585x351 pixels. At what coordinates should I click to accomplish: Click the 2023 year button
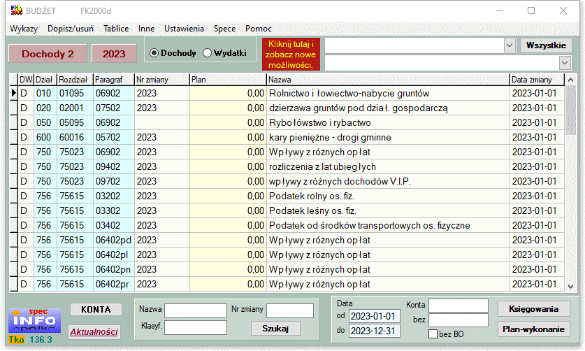pyautogui.click(x=114, y=54)
